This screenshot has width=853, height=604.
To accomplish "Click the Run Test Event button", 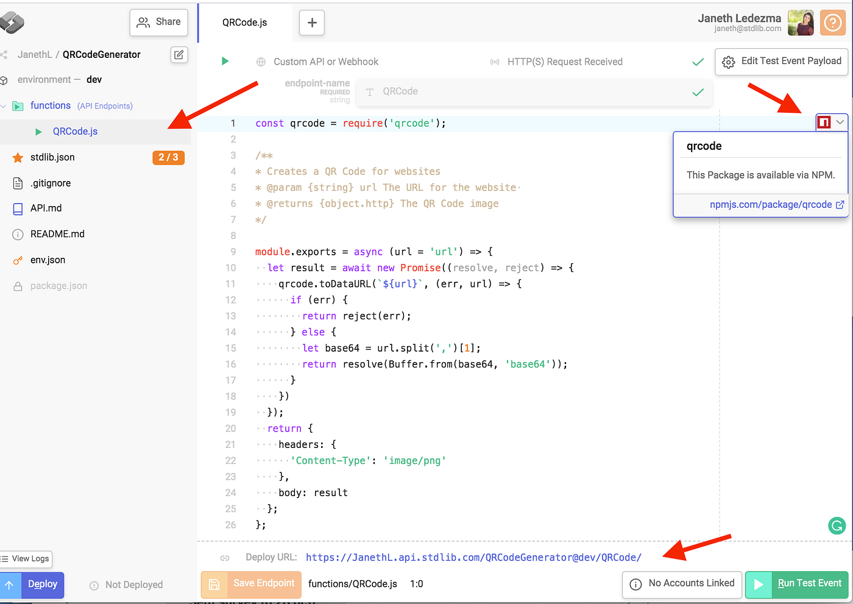I will coord(796,584).
